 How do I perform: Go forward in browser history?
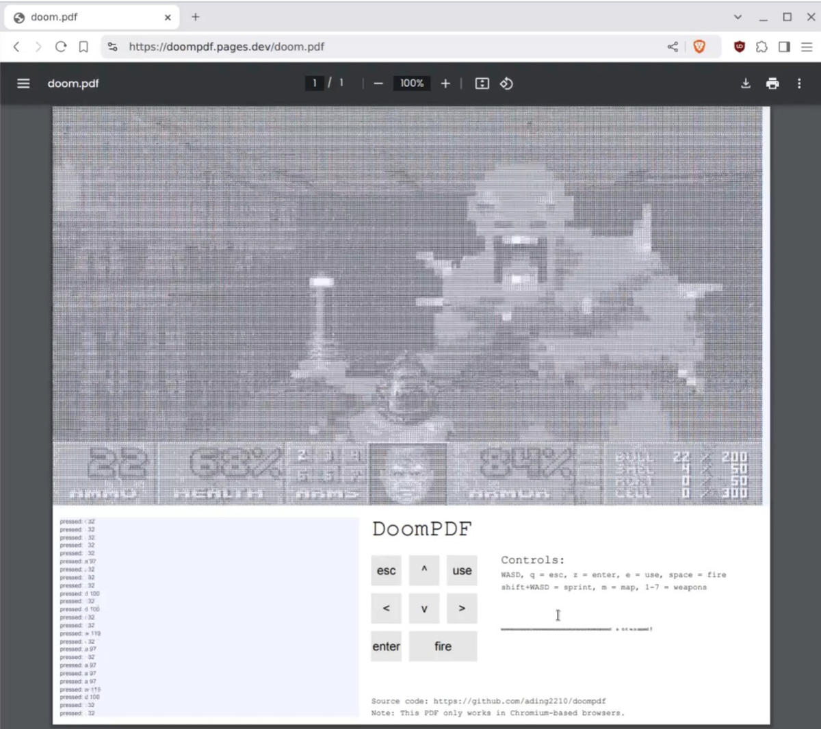click(x=38, y=47)
